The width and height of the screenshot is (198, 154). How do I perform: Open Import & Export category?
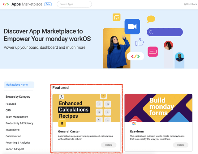[x=15, y=149]
